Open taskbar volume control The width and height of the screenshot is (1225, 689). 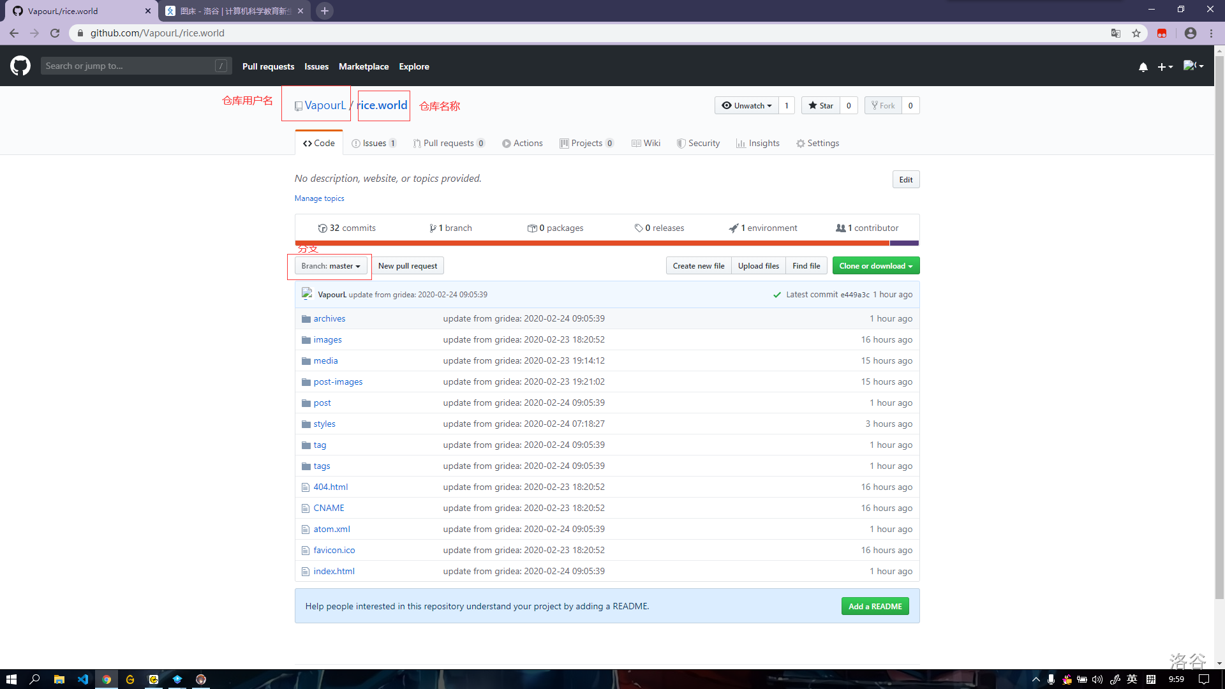1097,679
